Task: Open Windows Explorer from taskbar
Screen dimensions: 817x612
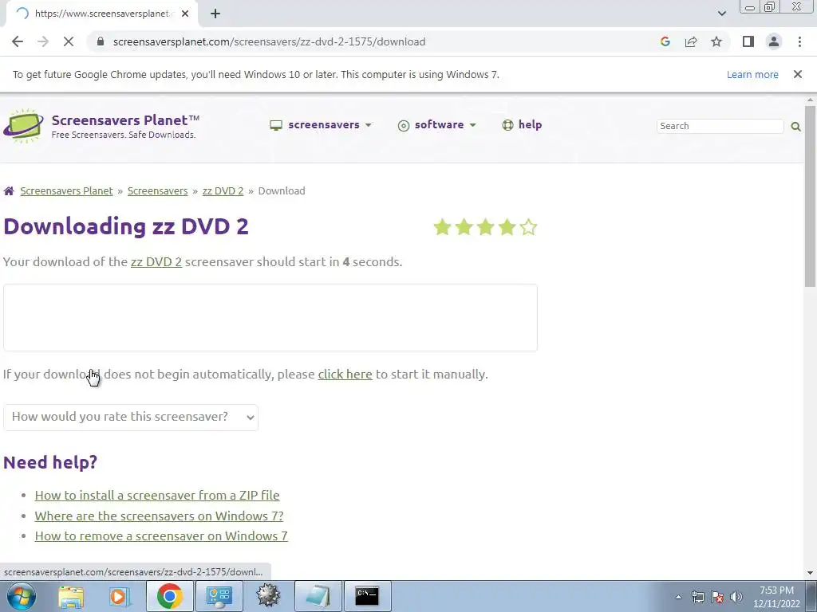Action: click(71, 596)
